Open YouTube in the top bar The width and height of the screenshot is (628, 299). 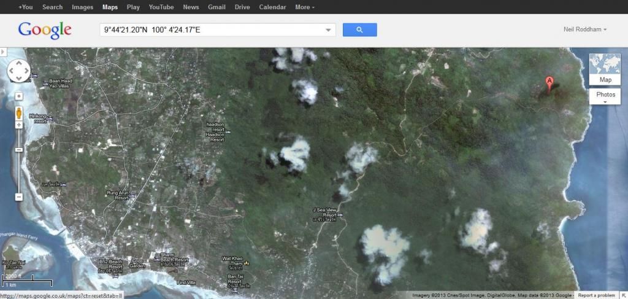point(161,7)
